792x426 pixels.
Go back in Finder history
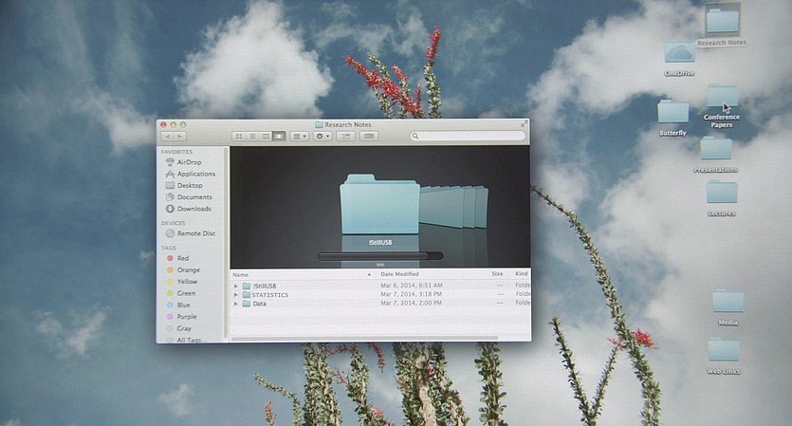[168, 137]
